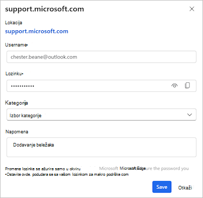Screen dimensions: 203x198
Task: Click the Microsoft Edge text in footer
Action: (x=132, y=168)
